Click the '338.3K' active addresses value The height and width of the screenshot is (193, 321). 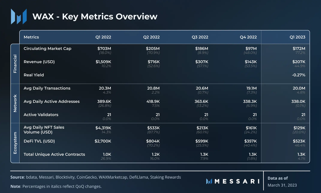(250, 102)
